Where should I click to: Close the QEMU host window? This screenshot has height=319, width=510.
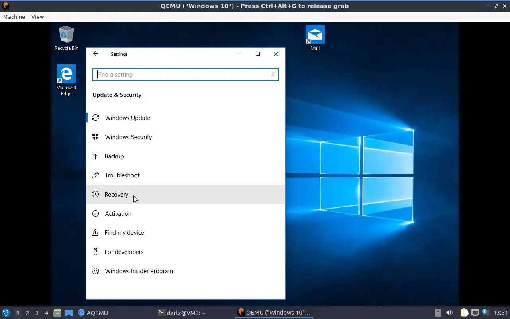pos(504,6)
